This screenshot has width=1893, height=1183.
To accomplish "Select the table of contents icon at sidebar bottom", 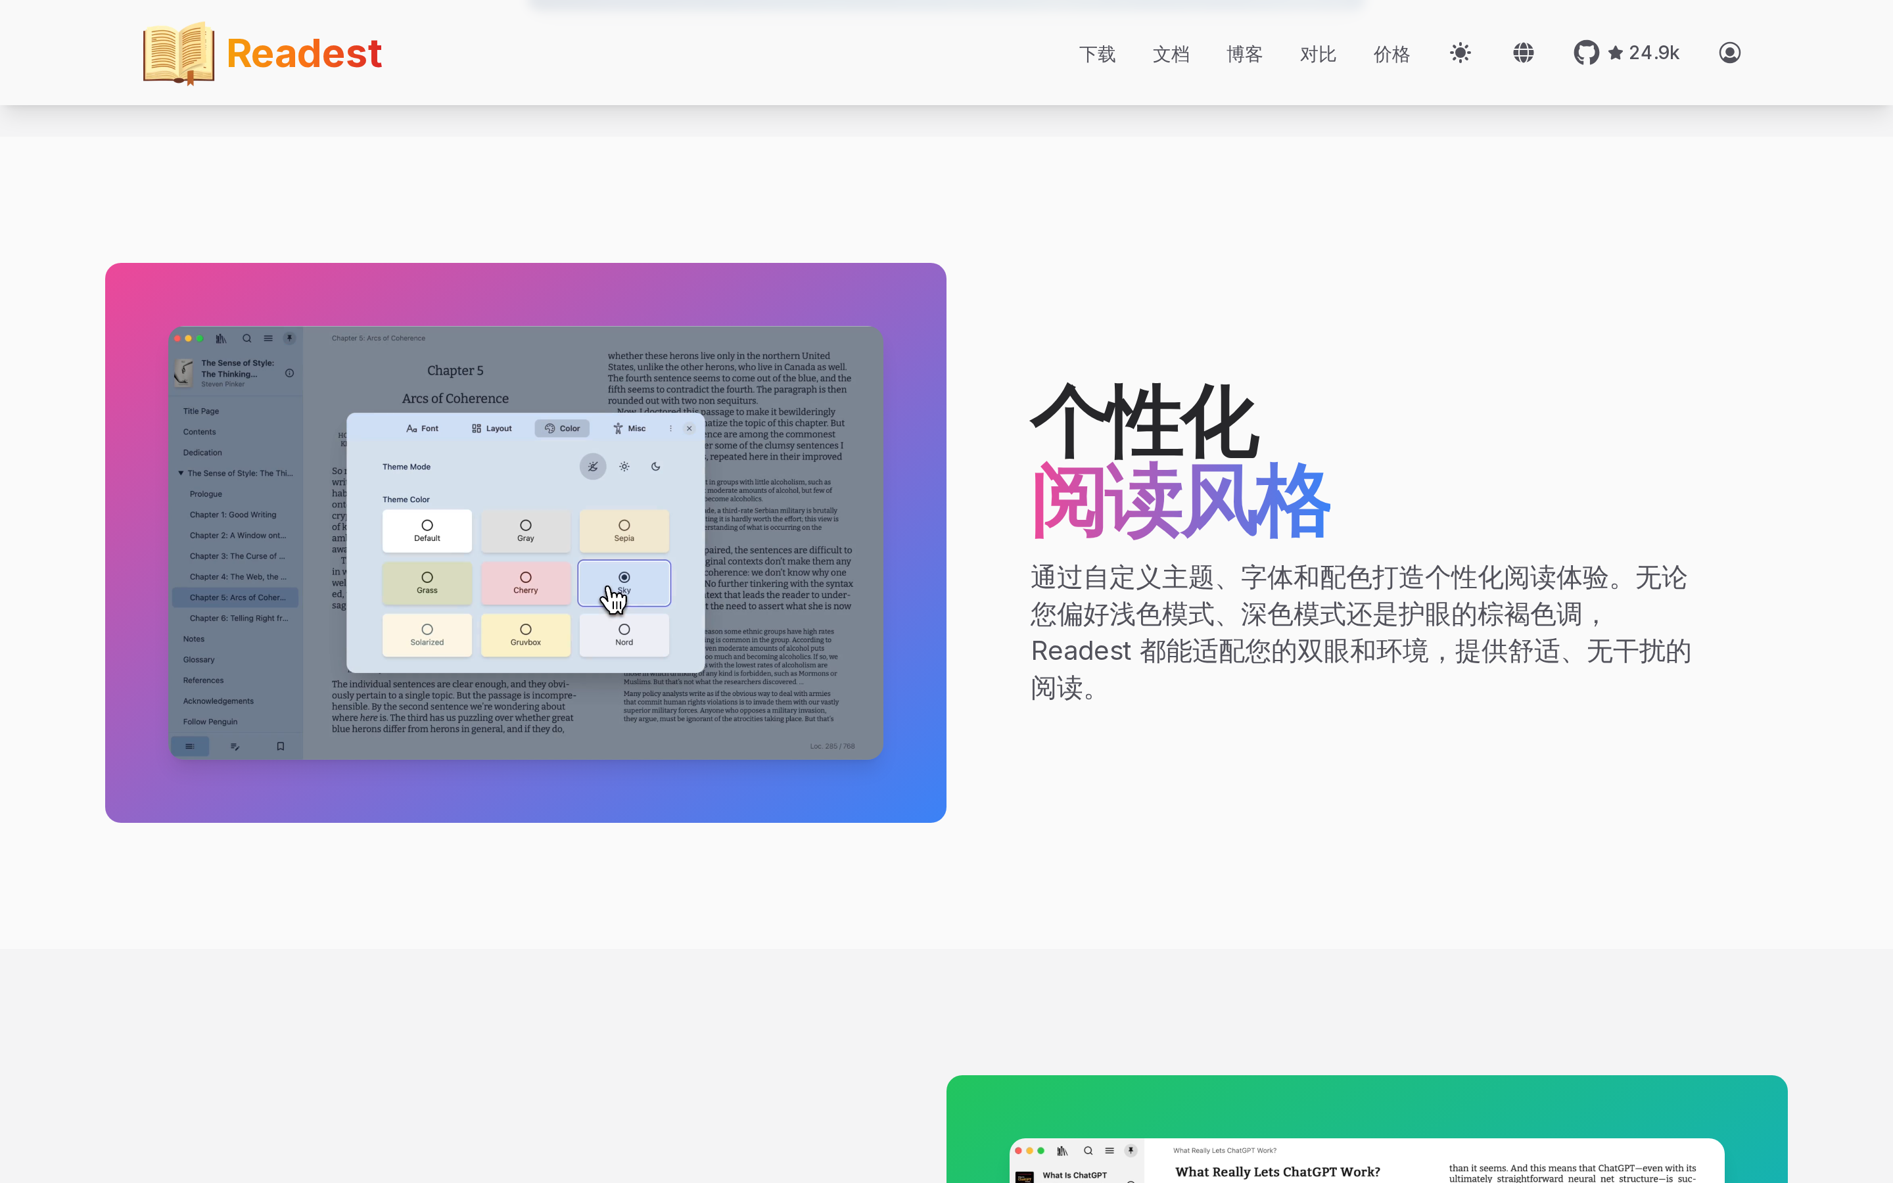I will [190, 747].
